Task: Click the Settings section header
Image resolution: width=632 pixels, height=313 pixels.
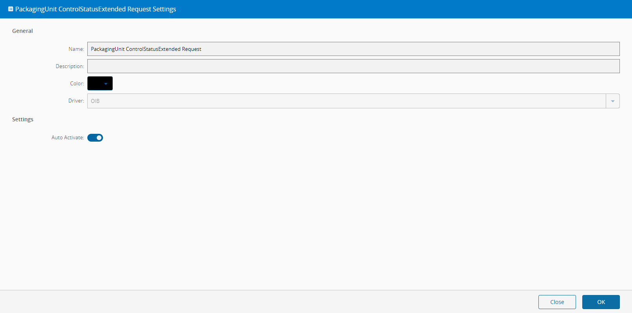Action: click(x=23, y=119)
